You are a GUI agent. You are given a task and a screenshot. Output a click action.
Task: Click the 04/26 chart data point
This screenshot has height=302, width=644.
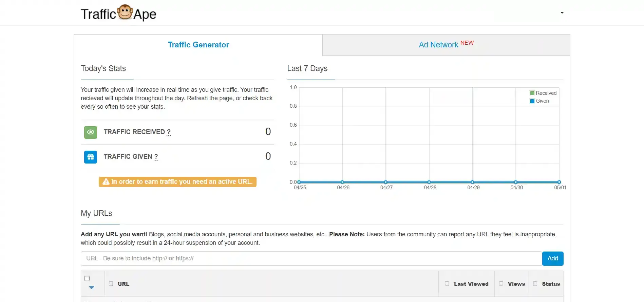(342, 182)
